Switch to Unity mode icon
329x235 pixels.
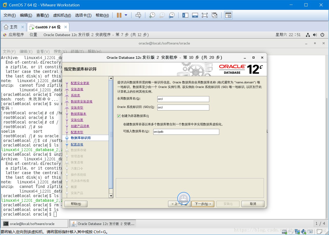click(x=215, y=15)
